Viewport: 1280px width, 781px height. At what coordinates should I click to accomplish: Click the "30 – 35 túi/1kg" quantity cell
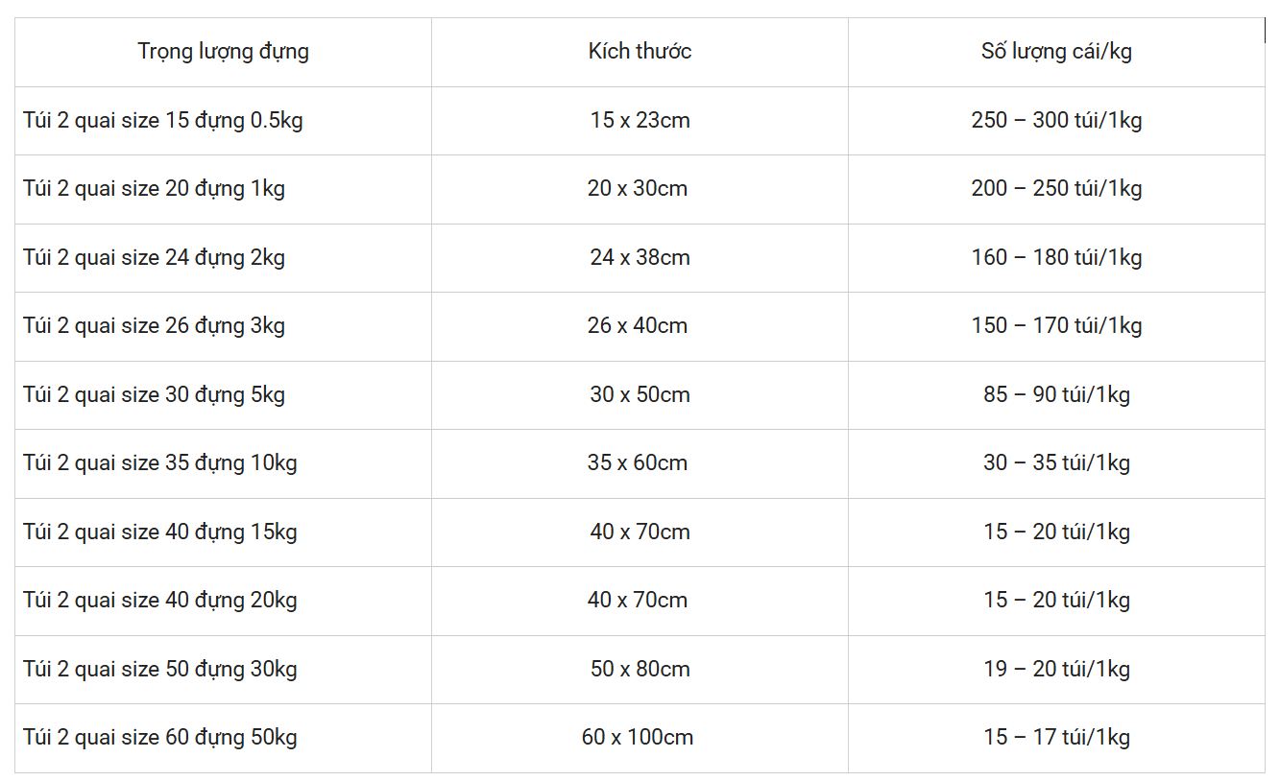(1056, 463)
